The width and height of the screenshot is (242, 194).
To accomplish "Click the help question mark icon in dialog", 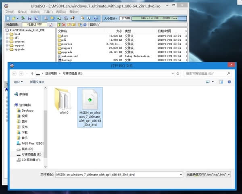I will (230, 81).
